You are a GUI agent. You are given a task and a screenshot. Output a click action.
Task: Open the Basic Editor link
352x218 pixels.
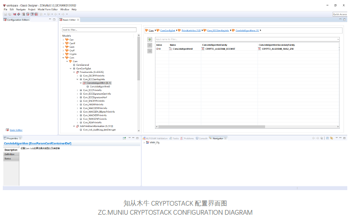pos(16,130)
